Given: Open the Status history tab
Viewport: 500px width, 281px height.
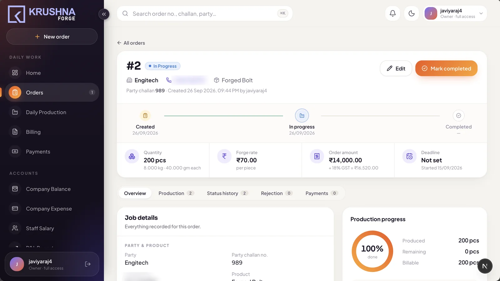Looking at the screenshot, I should [x=227, y=193].
